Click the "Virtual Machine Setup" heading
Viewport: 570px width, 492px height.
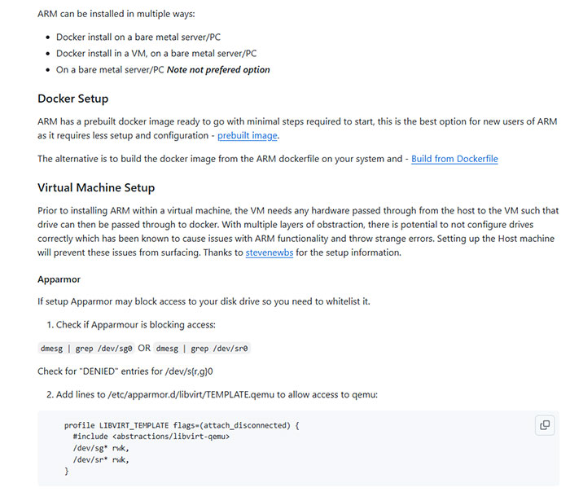pos(96,187)
